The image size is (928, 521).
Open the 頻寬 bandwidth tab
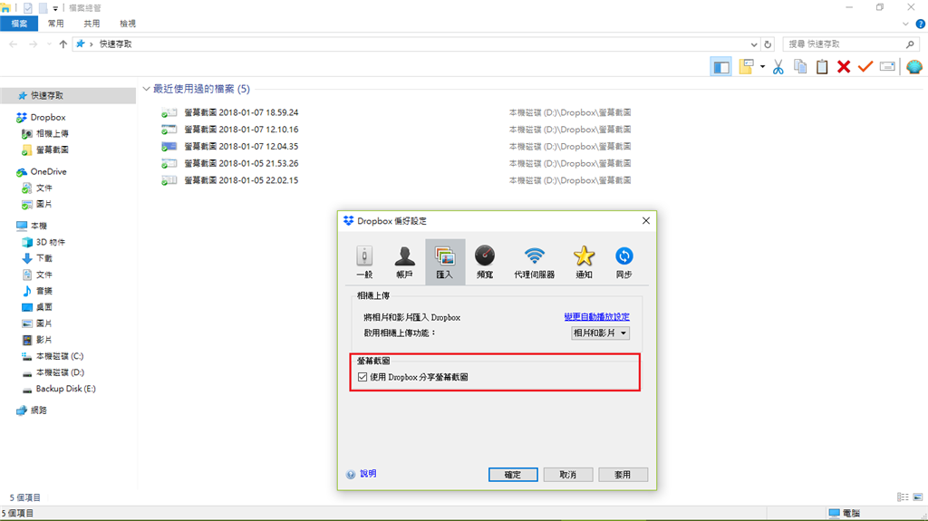(x=485, y=262)
